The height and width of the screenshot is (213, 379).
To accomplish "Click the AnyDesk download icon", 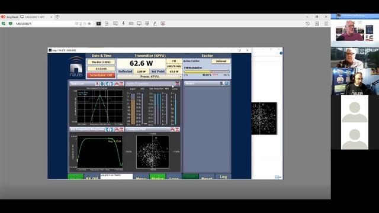I will pyautogui.click(x=317, y=24).
